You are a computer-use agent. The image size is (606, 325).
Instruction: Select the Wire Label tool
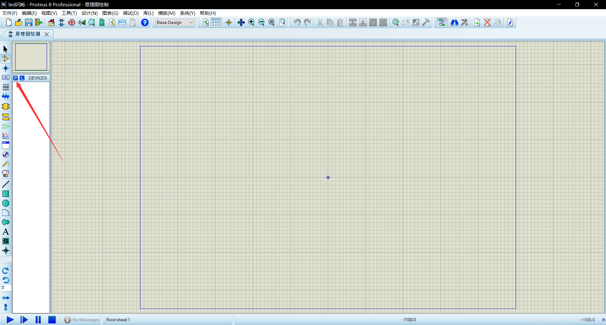(5, 78)
